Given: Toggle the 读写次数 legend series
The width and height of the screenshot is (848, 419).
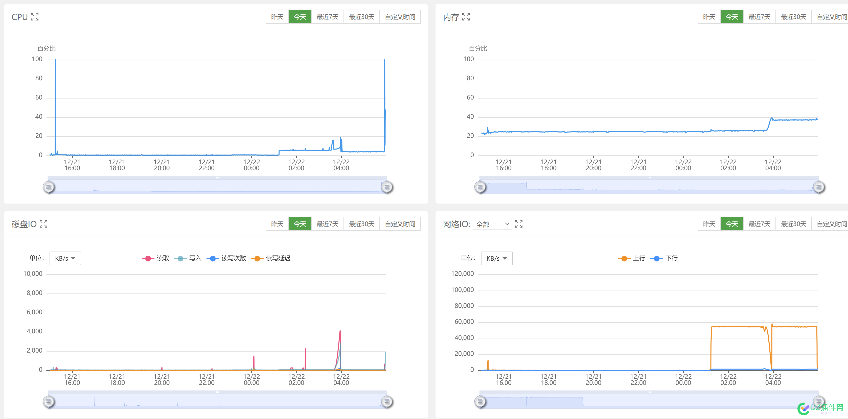Looking at the screenshot, I should coord(226,258).
